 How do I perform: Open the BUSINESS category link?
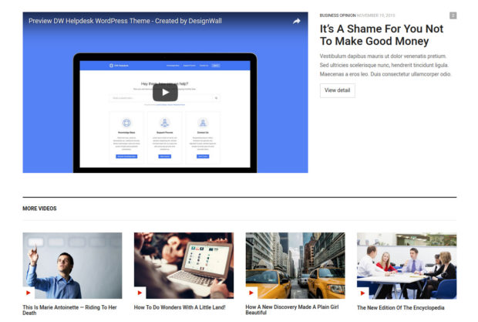coord(329,15)
